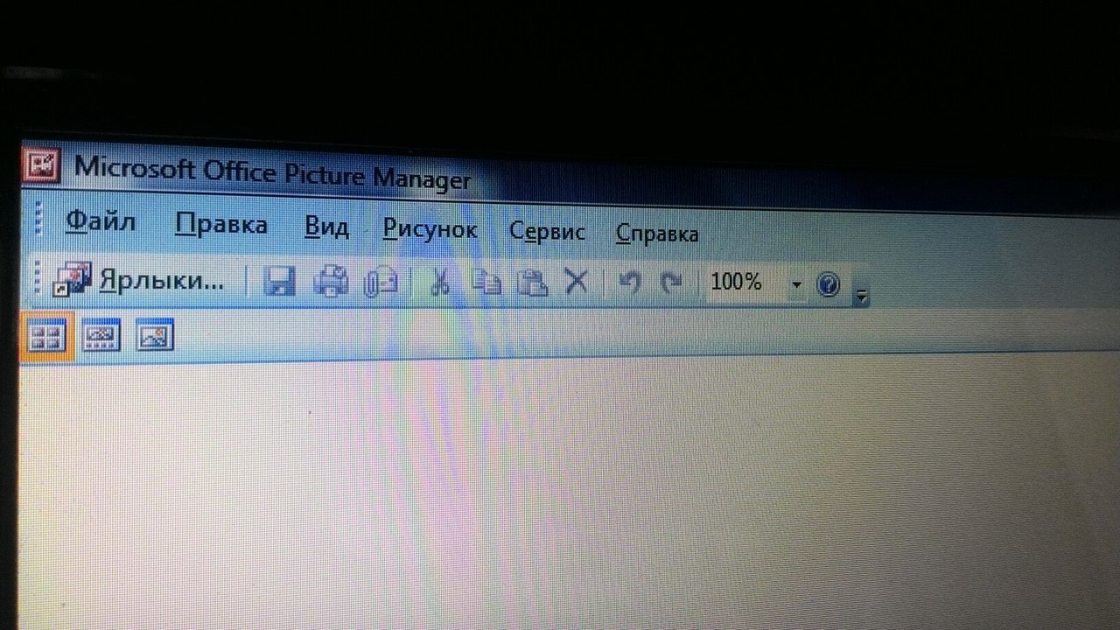Screen dimensions: 1120x630
Task: Click the Paste clipboard icon
Action: point(532,283)
